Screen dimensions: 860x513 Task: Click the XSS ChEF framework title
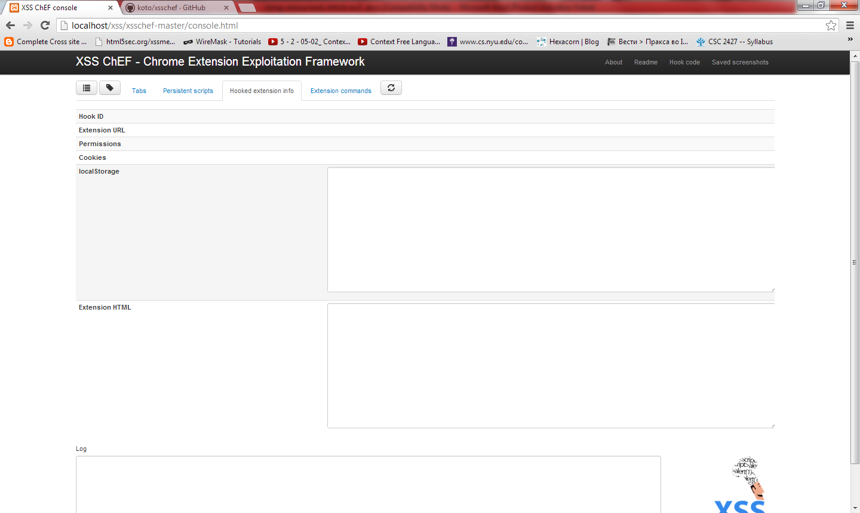(x=220, y=61)
